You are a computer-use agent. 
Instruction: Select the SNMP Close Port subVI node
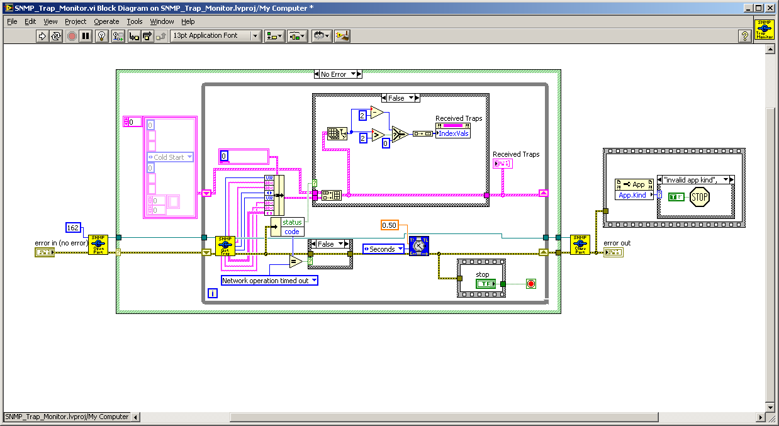580,245
